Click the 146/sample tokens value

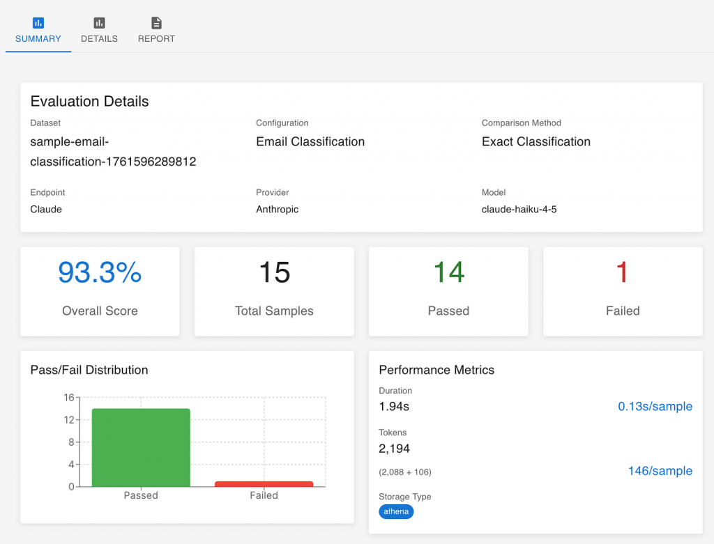[x=660, y=471]
